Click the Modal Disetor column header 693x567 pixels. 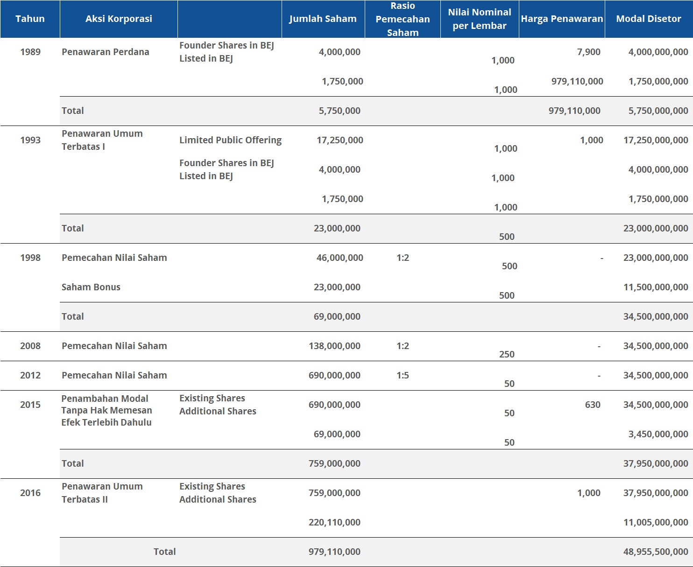(649, 19)
